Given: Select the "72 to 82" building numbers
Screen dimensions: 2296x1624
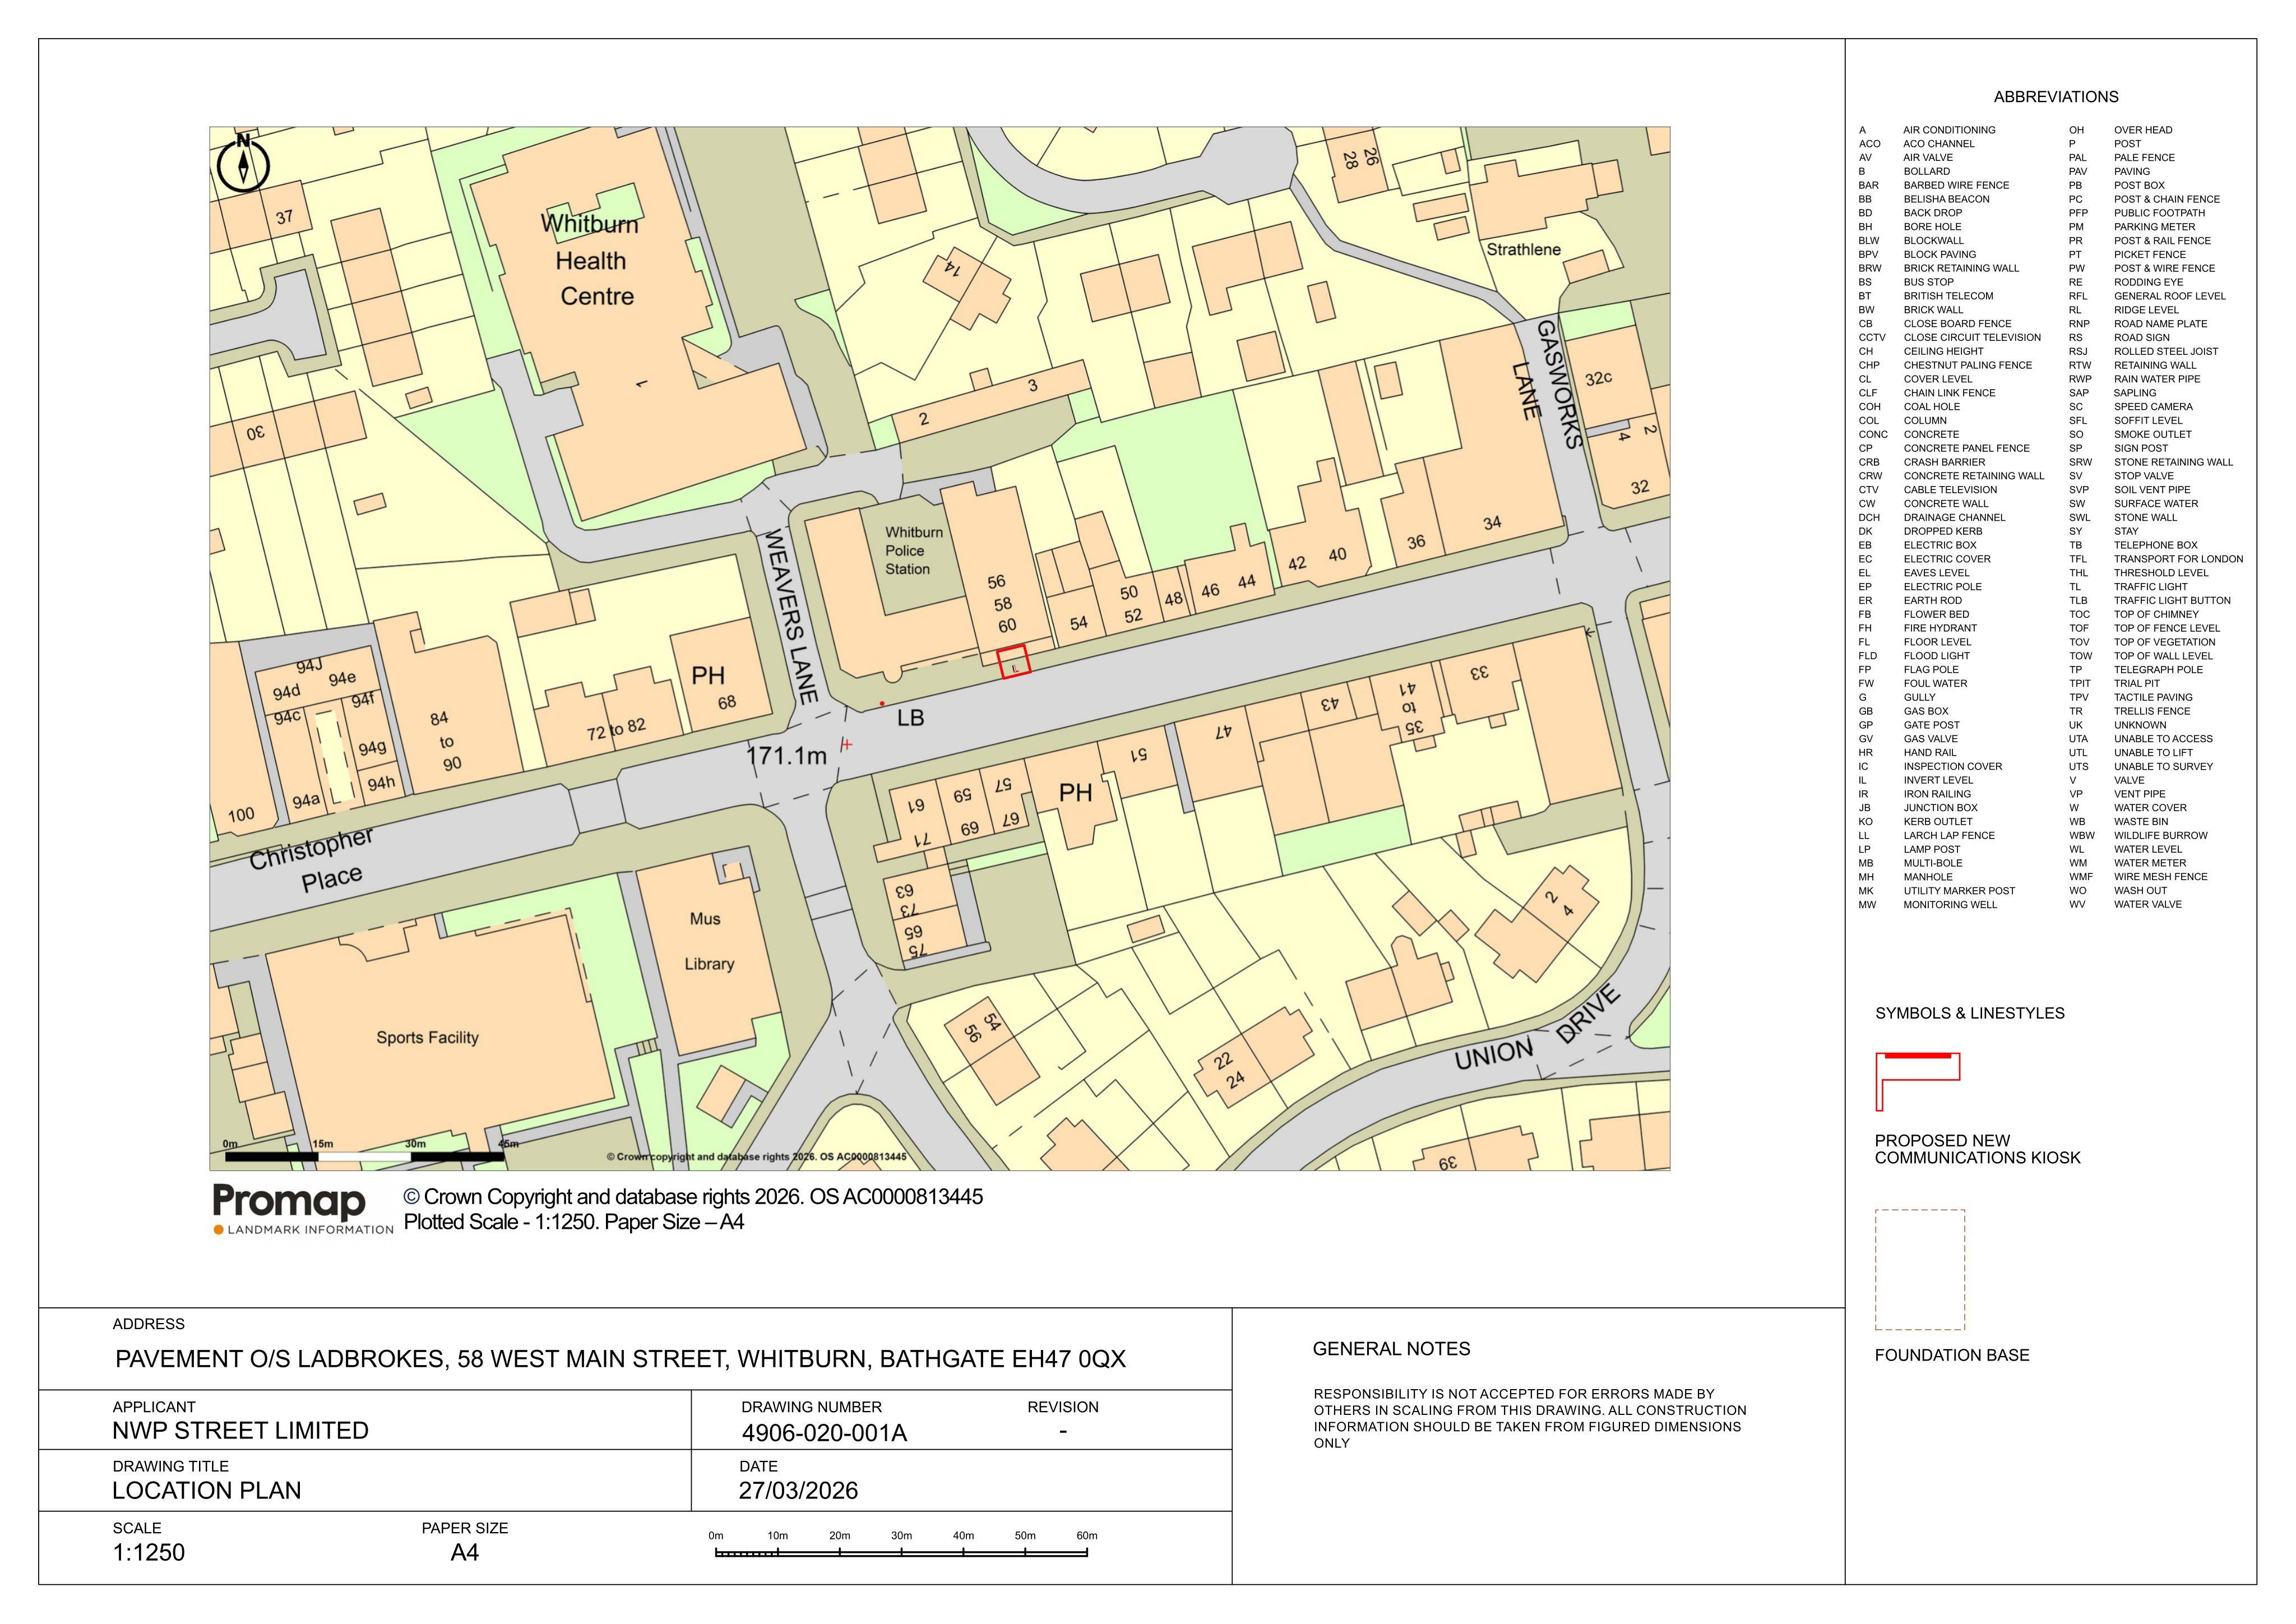Looking at the screenshot, I should click(x=615, y=730).
